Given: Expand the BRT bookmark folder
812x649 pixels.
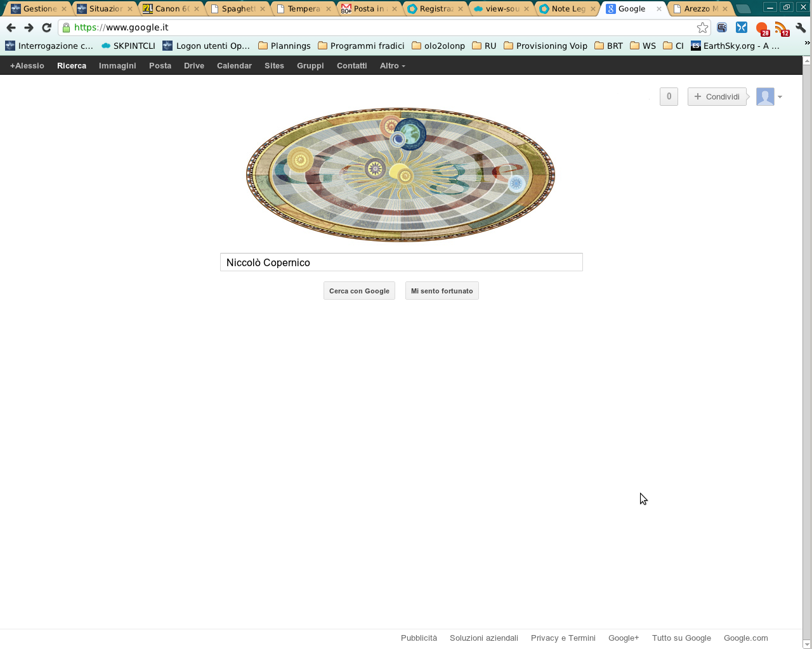Looking at the screenshot, I should point(608,46).
